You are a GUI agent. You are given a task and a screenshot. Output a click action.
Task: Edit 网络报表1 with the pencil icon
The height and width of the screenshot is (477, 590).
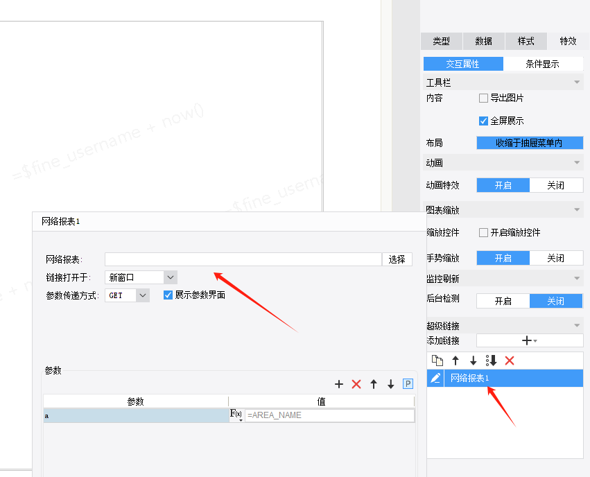(435, 378)
